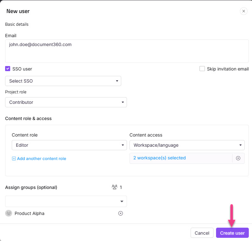Uncheck the SSO user checkbox
Image resolution: width=252 pixels, height=241 pixels.
8,69
